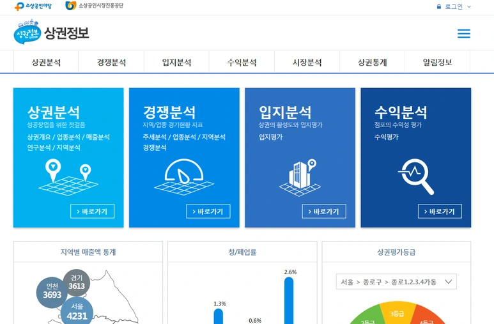
Task: Click the building icon in 입지분석 card
Action: [x=300, y=178]
